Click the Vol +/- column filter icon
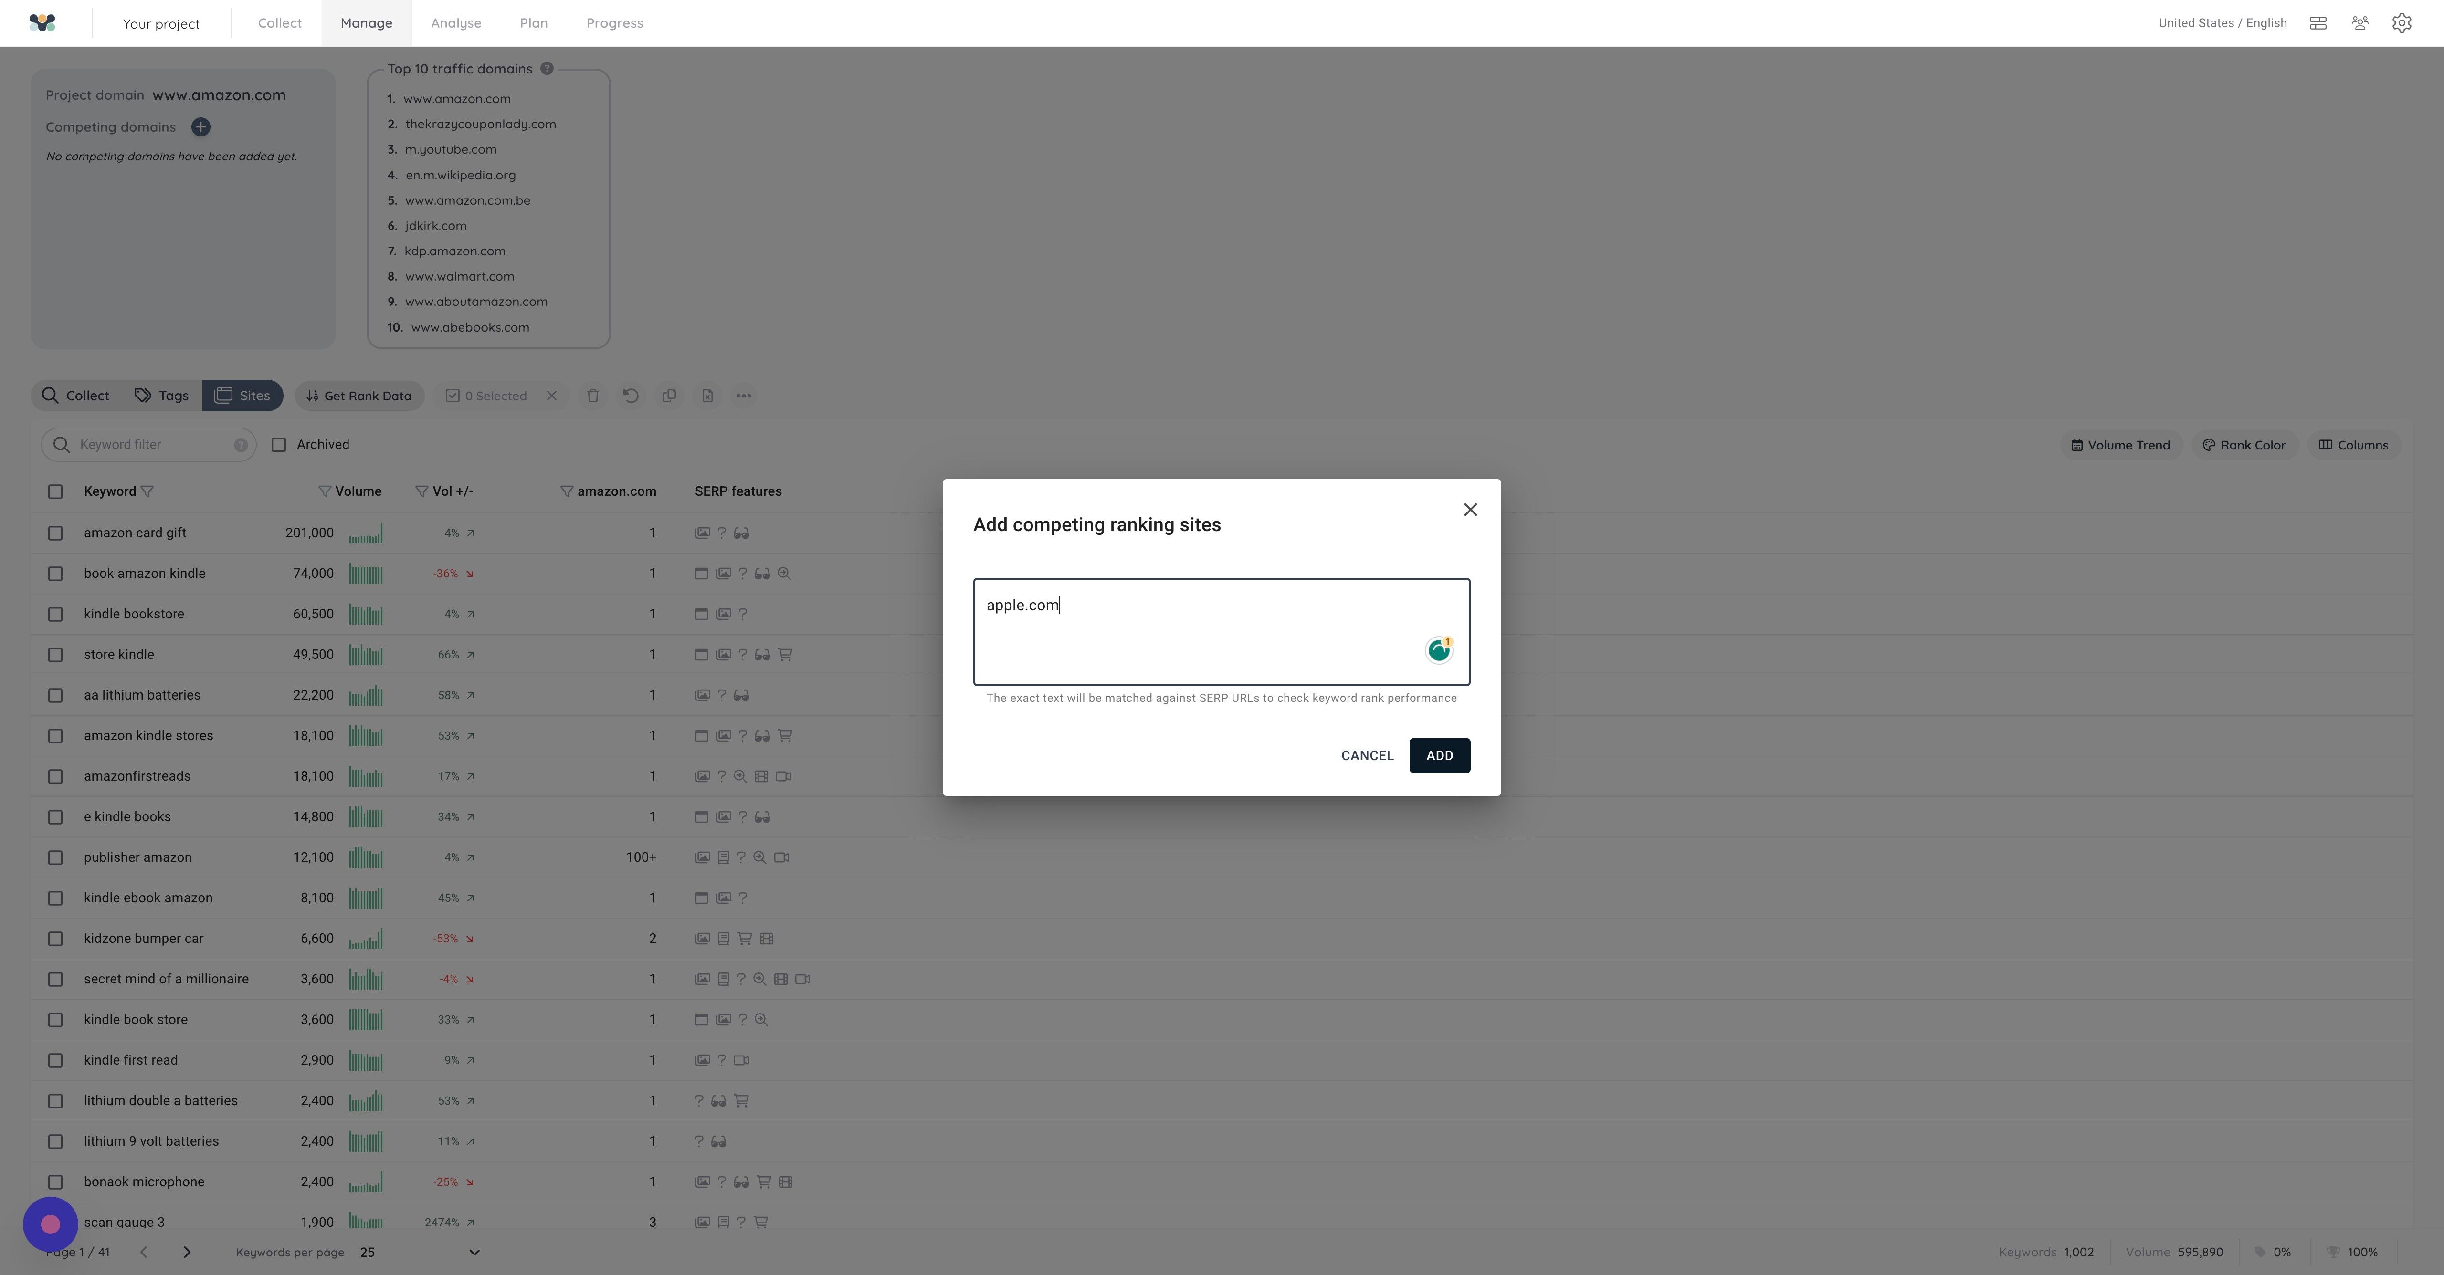Image resolution: width=2444 pixels, height=1275 pixels. 421,491
